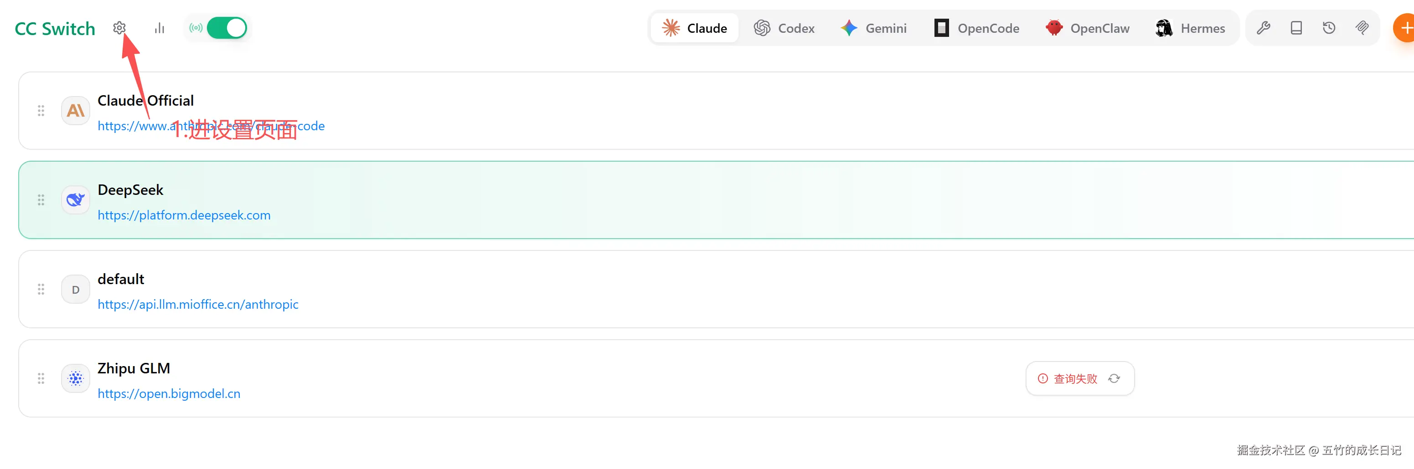Viewport: 1414px width, 469px height.
Task: Click the Claude Official drag handle
Action: coord(41,111)
